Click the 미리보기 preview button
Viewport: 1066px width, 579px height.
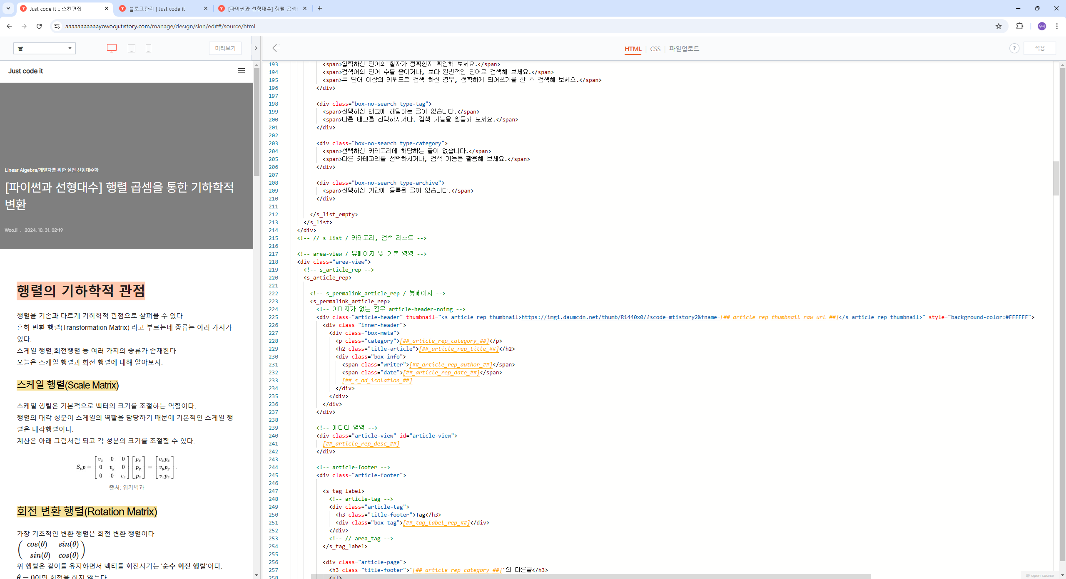coord(225,48)
